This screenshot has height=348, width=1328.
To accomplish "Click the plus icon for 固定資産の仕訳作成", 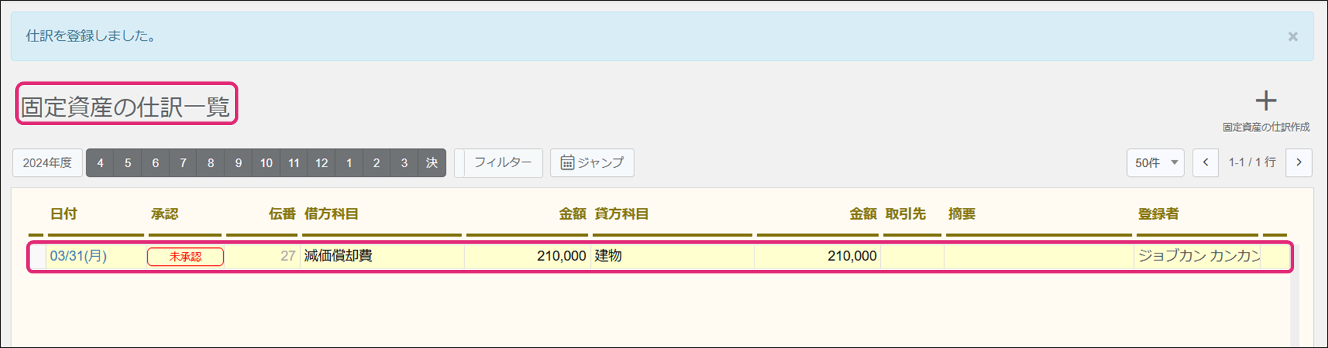I will tap(1265, 101).
